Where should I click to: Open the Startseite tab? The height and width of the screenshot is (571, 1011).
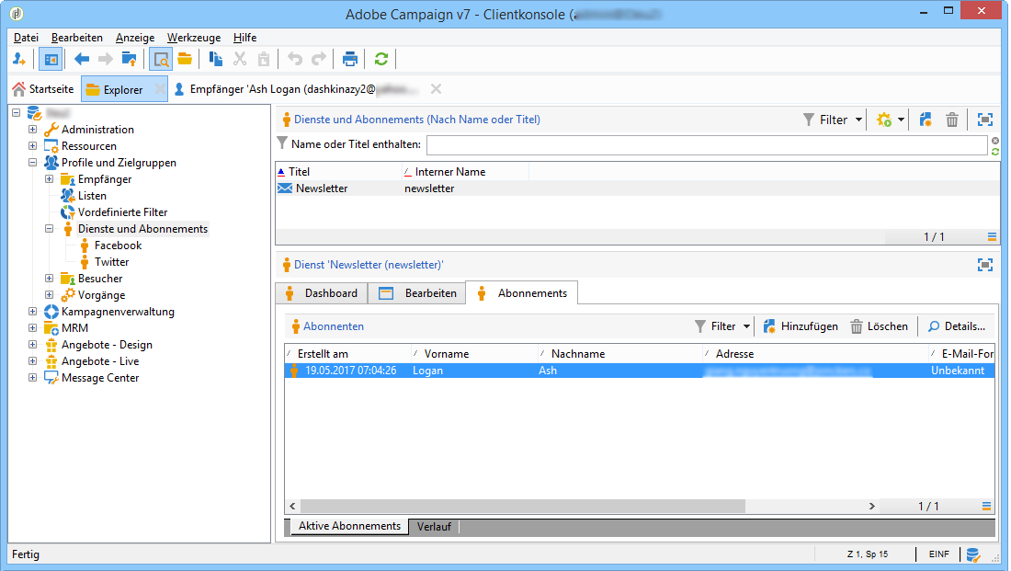[x=44, y=89]
